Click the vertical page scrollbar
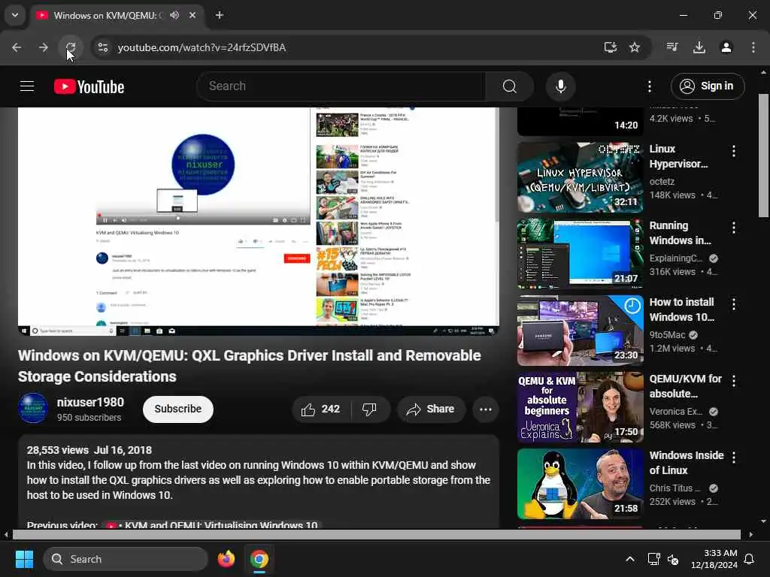The width and height of the screenshot is (770, 577). 763,156
